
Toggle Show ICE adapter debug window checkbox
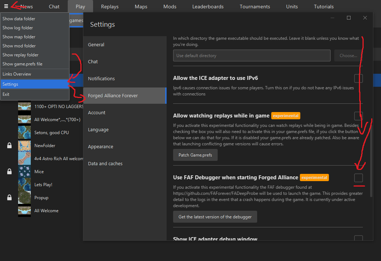(x=359, y=238)
